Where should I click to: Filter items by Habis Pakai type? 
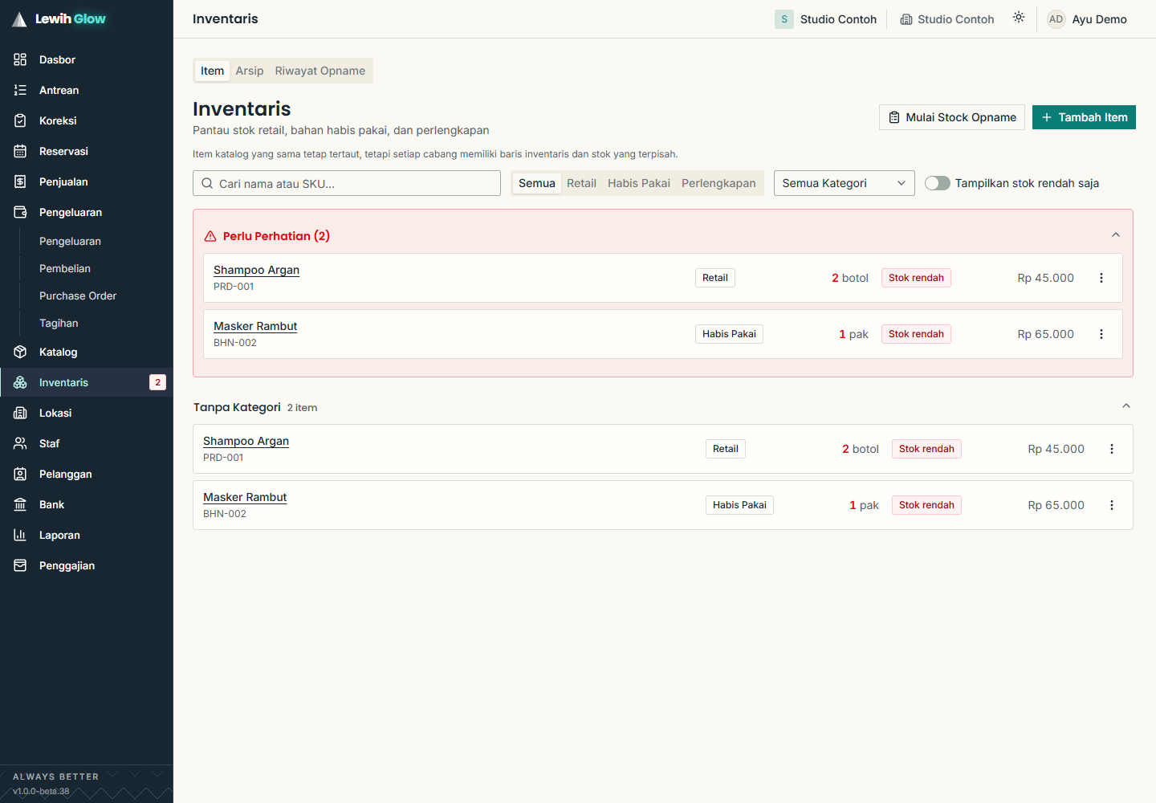click(x=639, y=183)
